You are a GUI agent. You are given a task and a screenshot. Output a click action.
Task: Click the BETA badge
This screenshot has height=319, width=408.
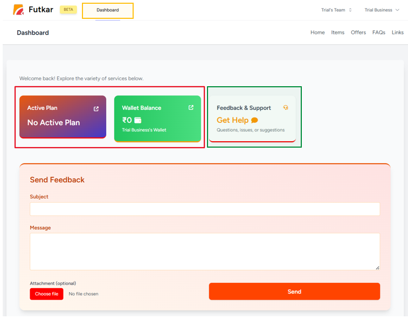click(68, 10)
